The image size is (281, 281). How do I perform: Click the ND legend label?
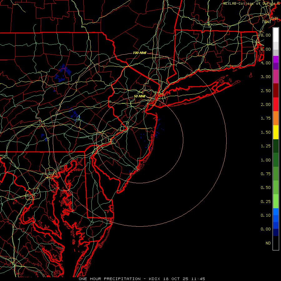coord(268,243)
